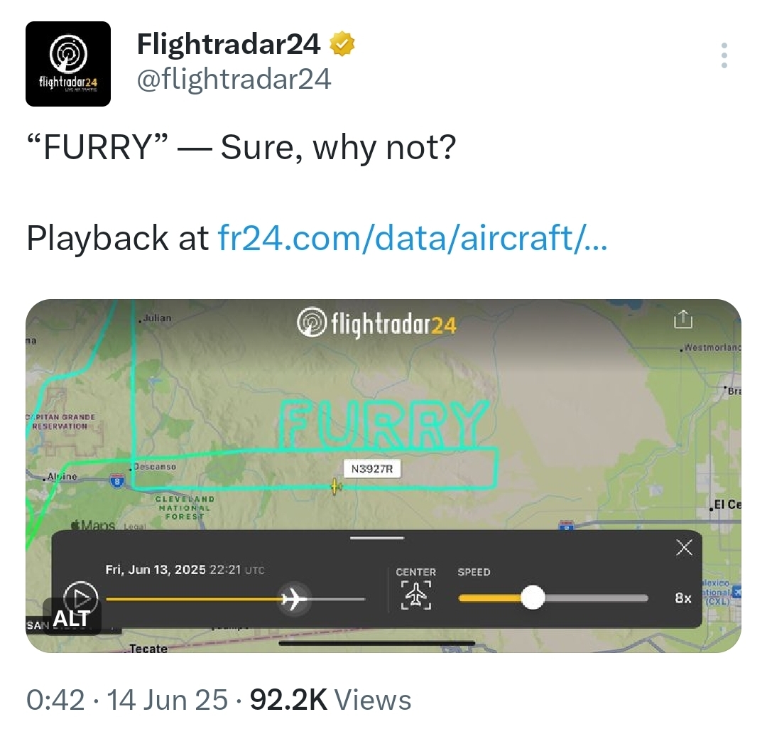Click the Interstate 8 highway shield
Image resolution: width=767 pixels, height=734 pixels.
(x=117, y=480)
